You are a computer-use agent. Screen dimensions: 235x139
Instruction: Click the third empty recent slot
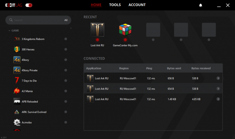(x=209, y=30)
